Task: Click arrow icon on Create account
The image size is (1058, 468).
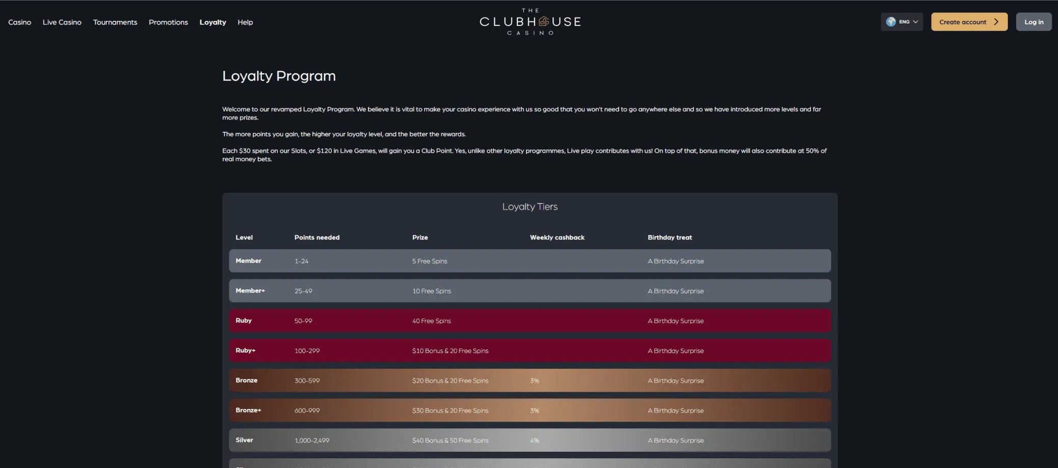Action: [x=996, y=22]
